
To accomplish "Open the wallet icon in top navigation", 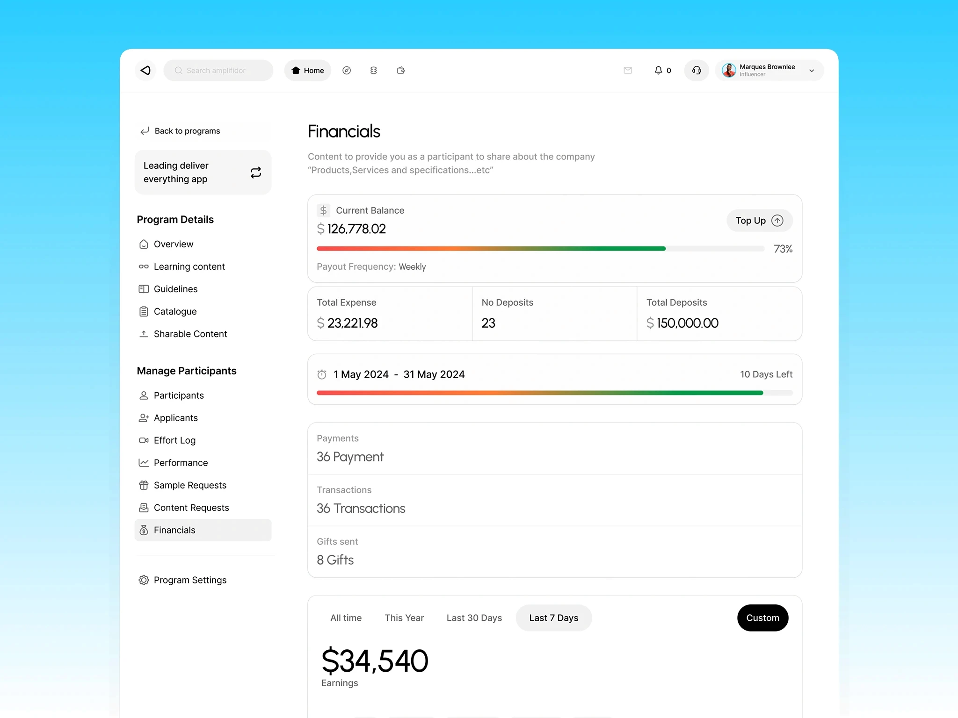I will pos(401,70).
